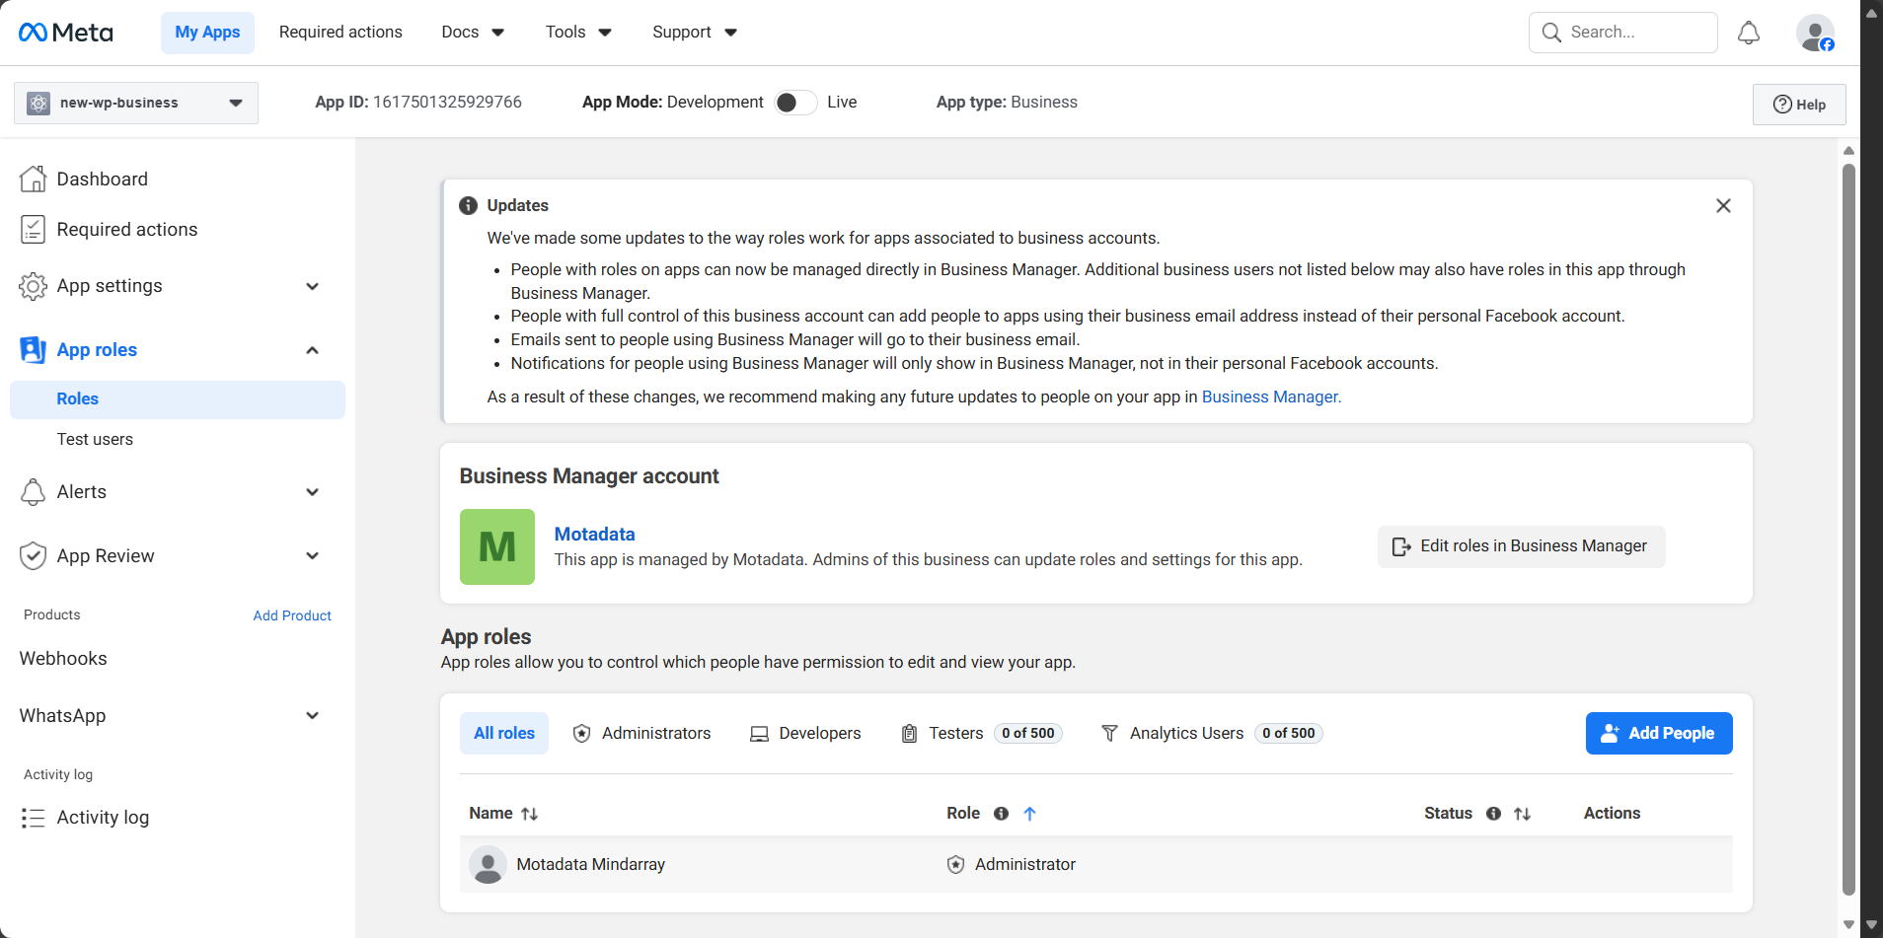This screenshot has width=1883, height=938.
Task: Open Test users in the sidebar
Action: point(95,440)
